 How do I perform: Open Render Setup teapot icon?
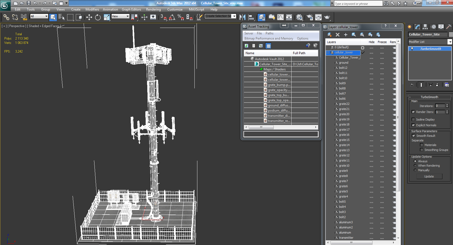pos(310,17)
